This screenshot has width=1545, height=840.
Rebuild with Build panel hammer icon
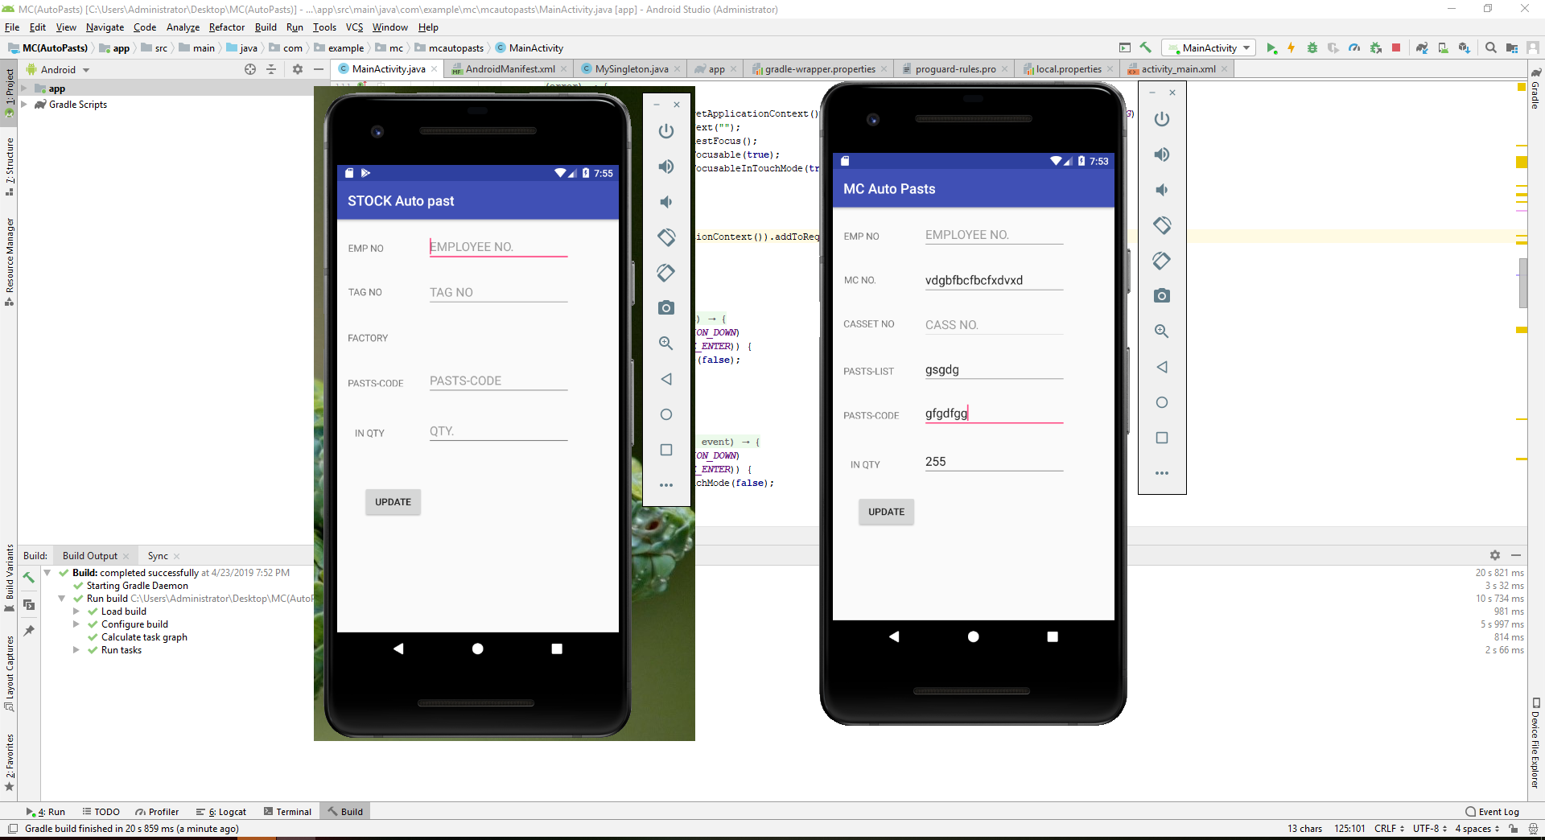point(29,578)
